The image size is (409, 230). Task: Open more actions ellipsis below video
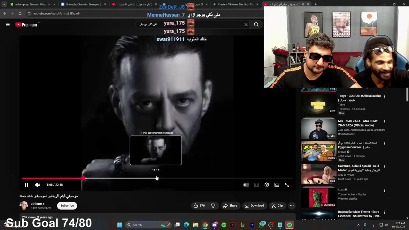click(291, 205)
